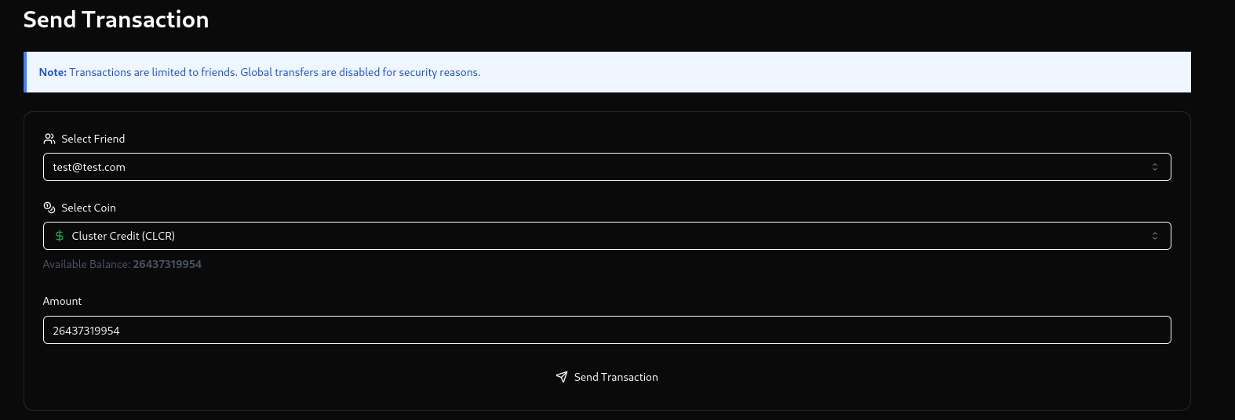Click the available balance value 26437319954
The image size is (1235, 420).
(167, 264)
